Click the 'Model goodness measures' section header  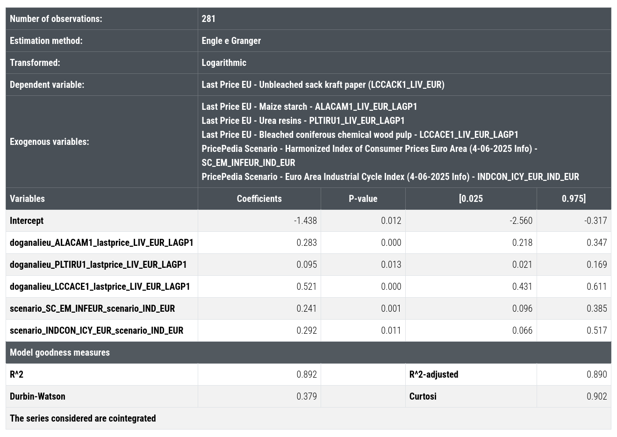point(60,352)
